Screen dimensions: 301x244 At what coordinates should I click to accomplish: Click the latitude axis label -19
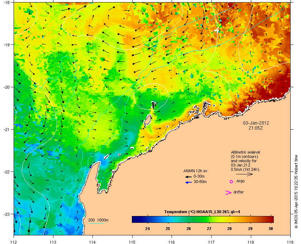pyautogui.click(x=6, y=44)
